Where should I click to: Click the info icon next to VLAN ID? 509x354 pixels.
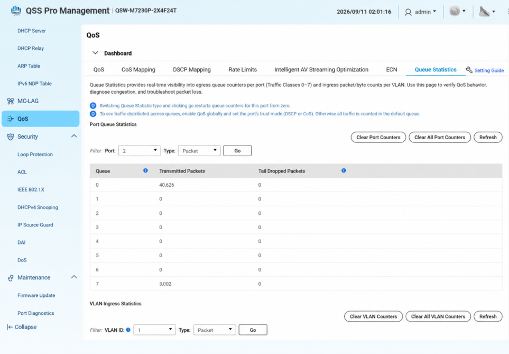[128, 330]
